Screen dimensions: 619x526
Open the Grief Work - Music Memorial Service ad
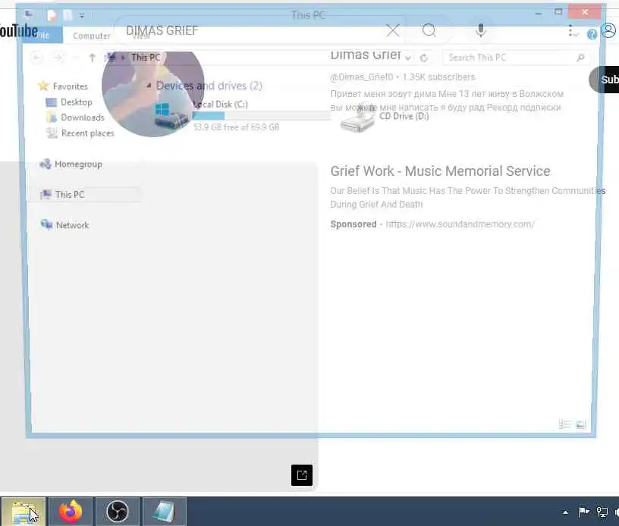coord(440,171)
